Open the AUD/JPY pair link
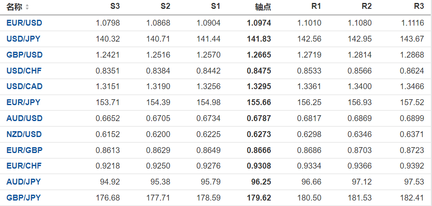Image resolution: width=432 pixels, height=206 pixels. [x=24, y=182]
